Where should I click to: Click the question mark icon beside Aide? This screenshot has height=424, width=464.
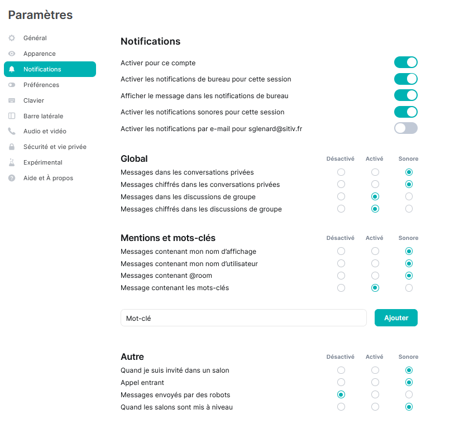pos(12,178)
